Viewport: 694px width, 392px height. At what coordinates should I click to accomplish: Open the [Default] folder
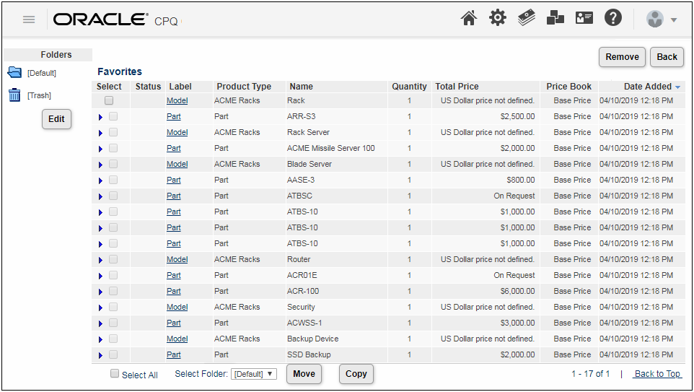click(x=41, y=73)
